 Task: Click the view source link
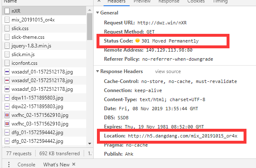click(168, 71)
